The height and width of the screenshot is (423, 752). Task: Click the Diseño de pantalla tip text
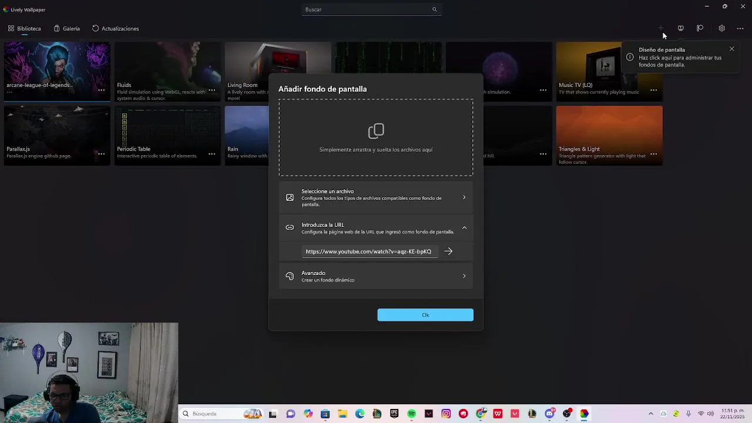pyautogui.click(x=680, y=57)
